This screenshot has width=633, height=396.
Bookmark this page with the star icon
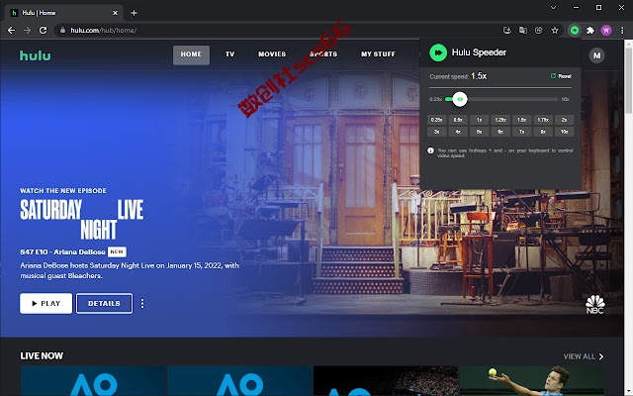(555, 31)
